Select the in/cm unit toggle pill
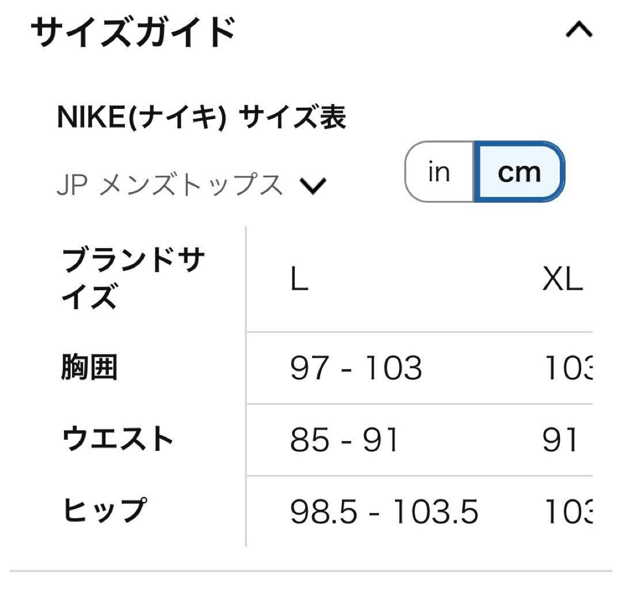 (484, 170)
